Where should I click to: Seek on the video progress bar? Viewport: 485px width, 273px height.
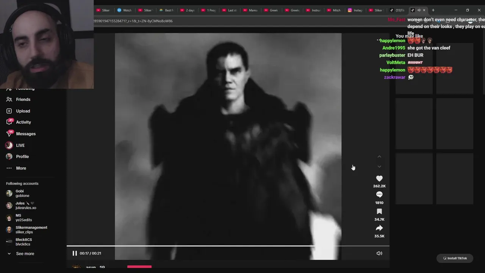pos(228,246)
